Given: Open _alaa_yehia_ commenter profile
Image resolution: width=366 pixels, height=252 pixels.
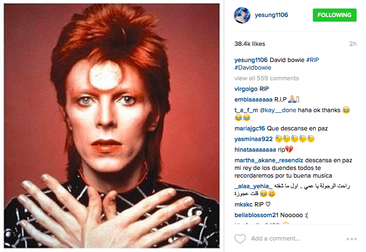Looking at the screenshot, I should pos(253,186).
